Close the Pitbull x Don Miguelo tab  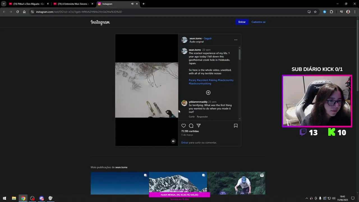(x=48, y=4)
